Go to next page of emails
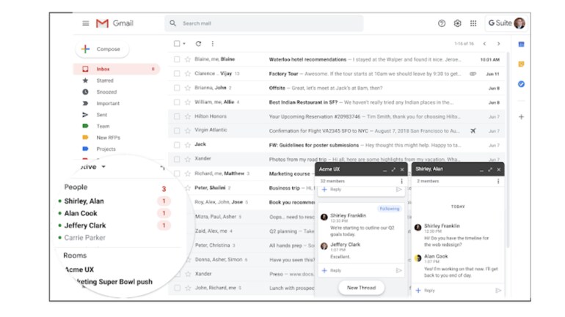This screenshot has width=565, height=317. point(499,44)
